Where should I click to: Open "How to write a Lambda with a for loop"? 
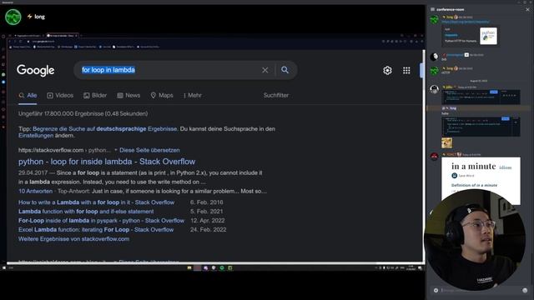point(97,202)
